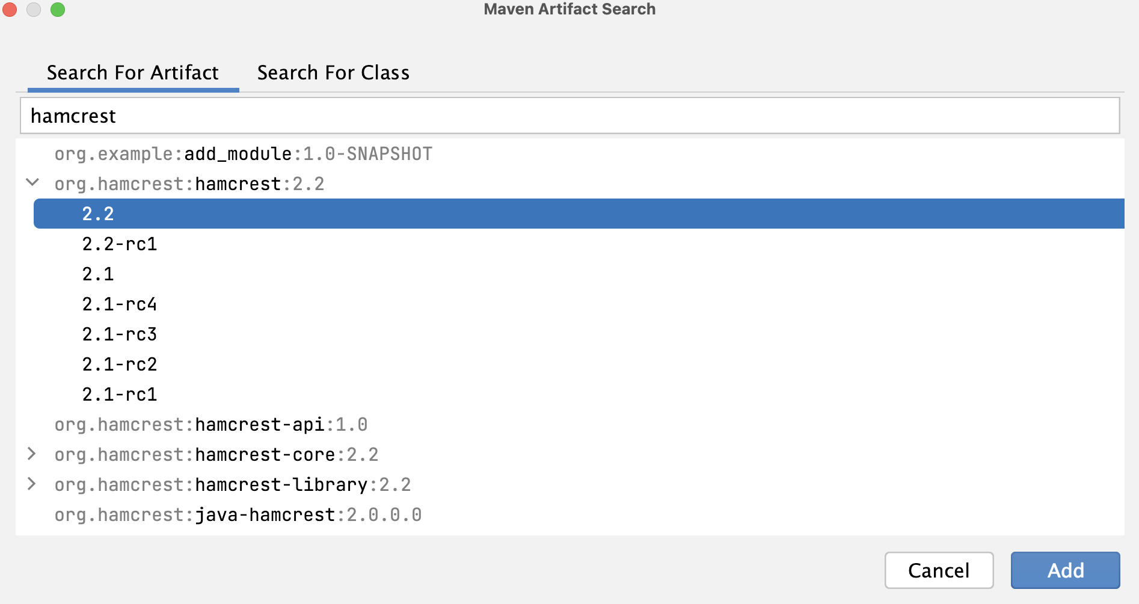Collapse the org.hamcrest:hamcrest:2.2 tree node

point(32,183)
